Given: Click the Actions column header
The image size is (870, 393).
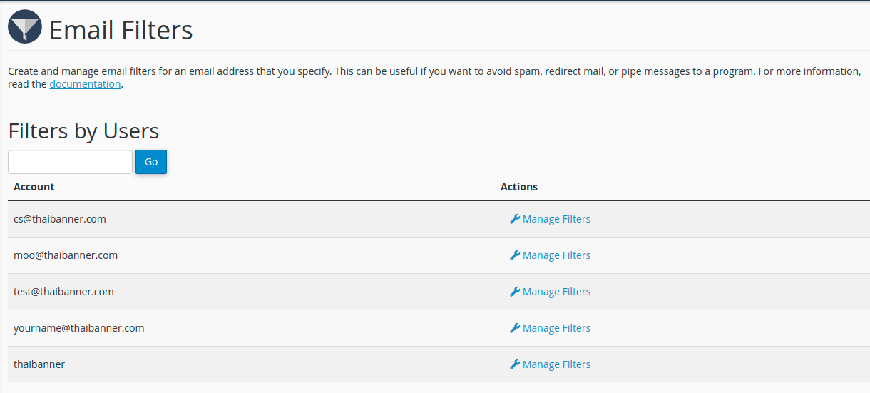Looking at the screenshot, I should (518, 187).
